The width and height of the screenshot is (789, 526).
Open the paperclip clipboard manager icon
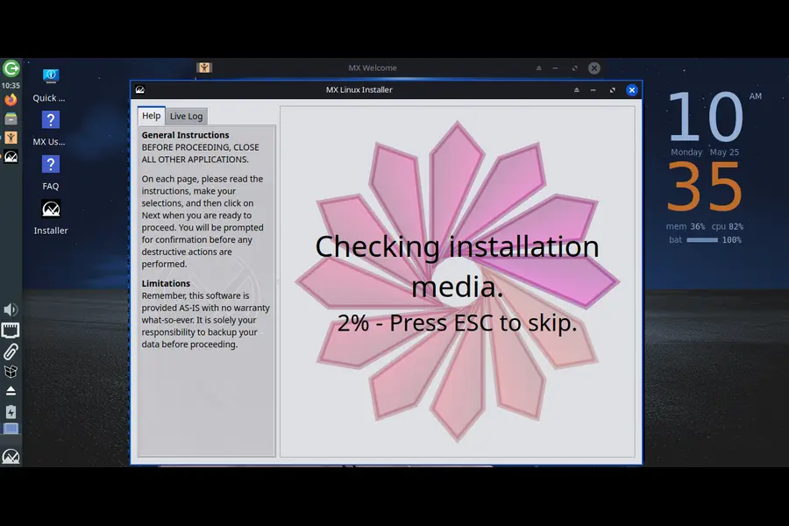11,352
